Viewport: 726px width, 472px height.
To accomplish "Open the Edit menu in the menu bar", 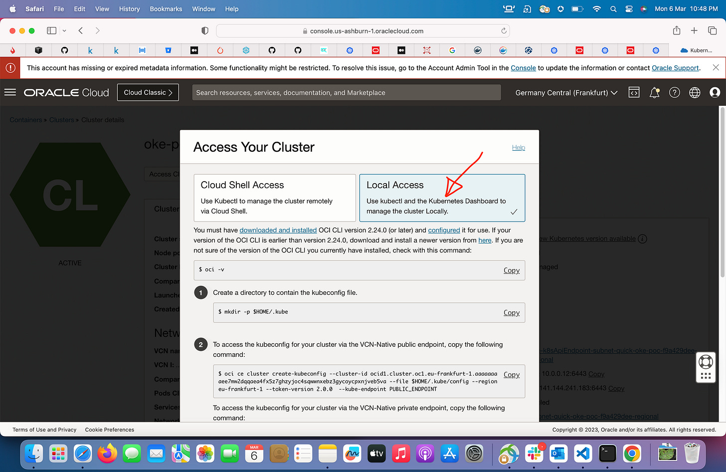I will tap(79, 9).
